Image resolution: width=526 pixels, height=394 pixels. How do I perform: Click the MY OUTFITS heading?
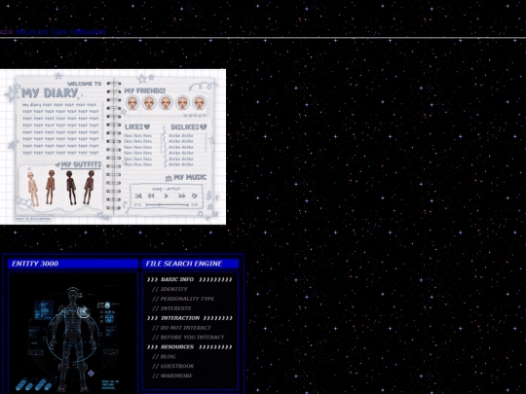point(81,164)
